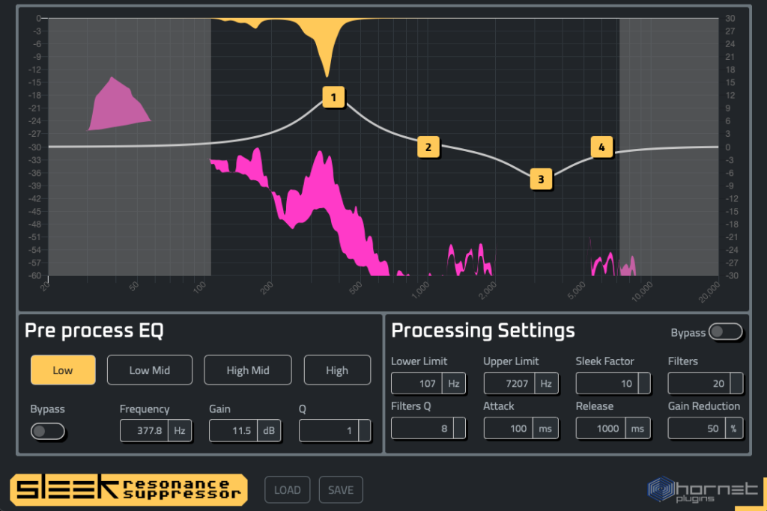Select EQ node 1 on the curve
Screen dimensions: 767x511
(333, 97)
